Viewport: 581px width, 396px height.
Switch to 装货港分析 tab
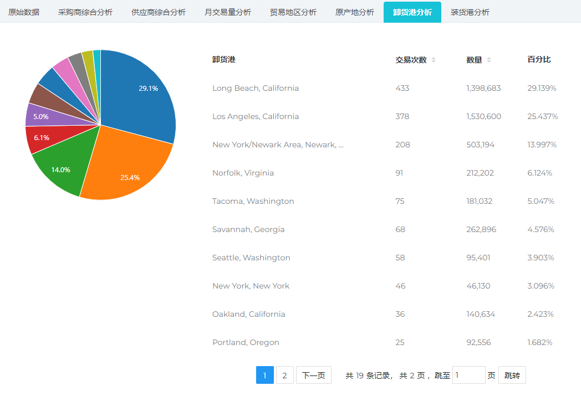click(470, 12)
